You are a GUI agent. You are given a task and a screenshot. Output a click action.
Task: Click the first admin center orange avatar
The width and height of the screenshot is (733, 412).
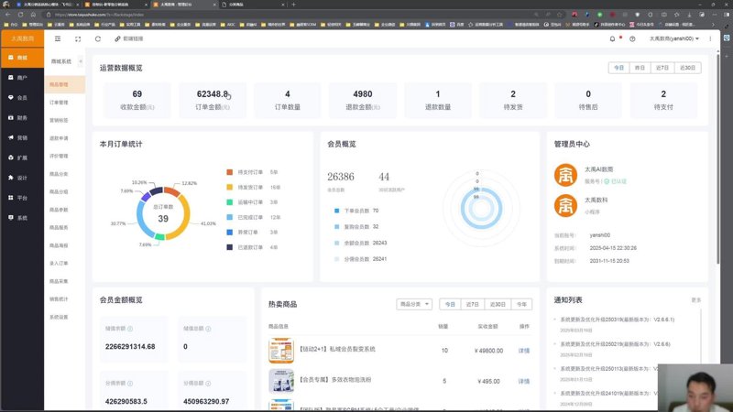coord(565,175)
